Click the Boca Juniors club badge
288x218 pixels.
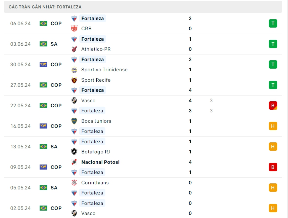[74, 121]
